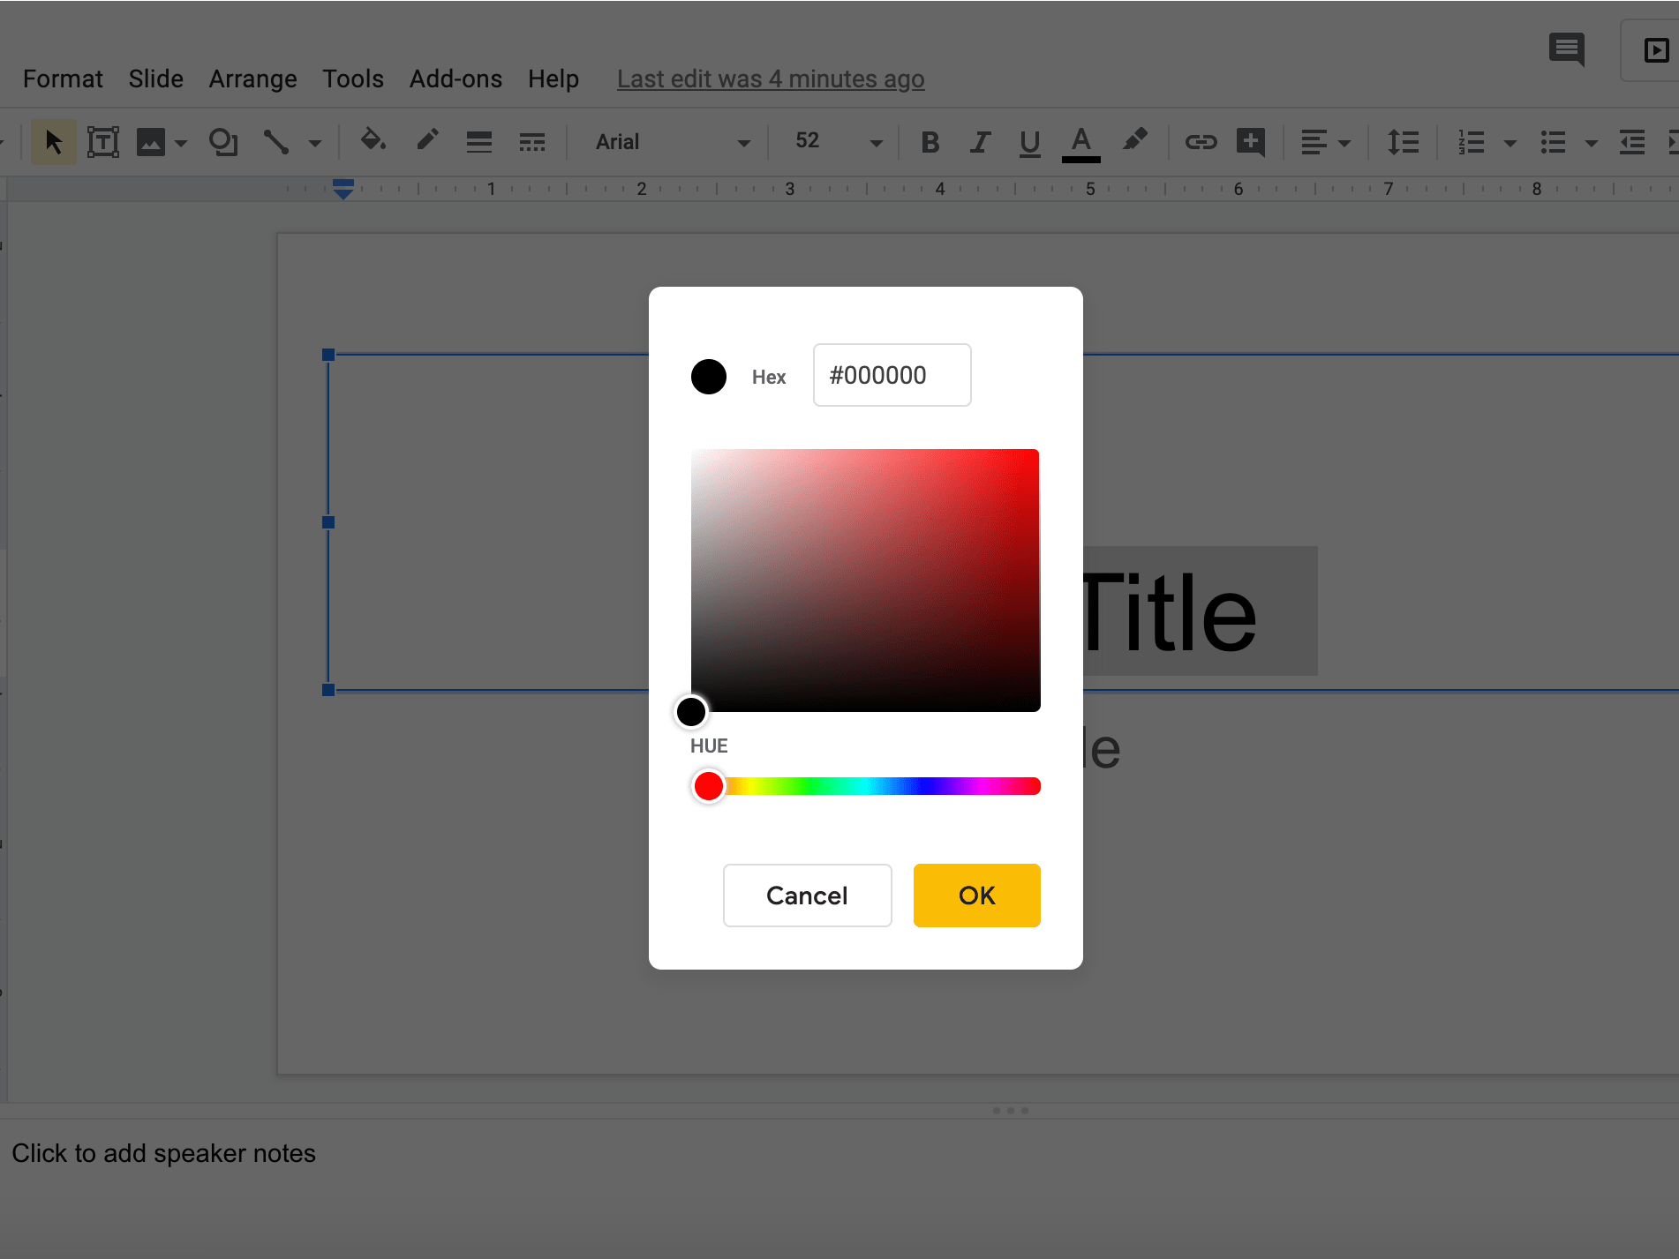Open the Arial font dropdown
The height and width of the screenshot is (1259, 1679).
coord(673,142)
